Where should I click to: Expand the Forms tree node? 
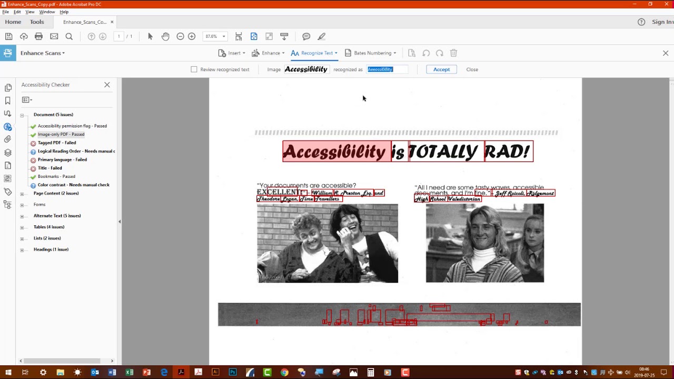click(22, 205)
